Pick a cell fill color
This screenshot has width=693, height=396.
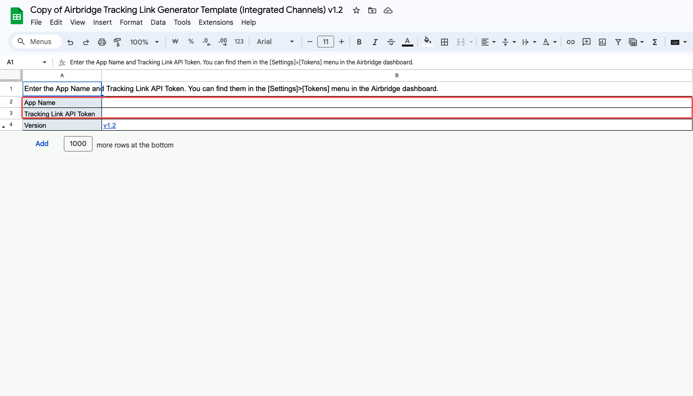[x=428, y=42]
